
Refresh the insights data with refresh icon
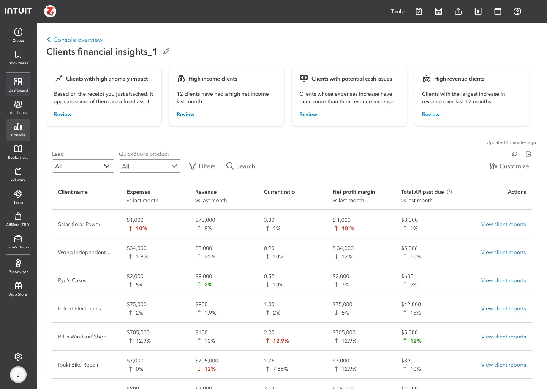pyautogui.click(x=515, y=154)
